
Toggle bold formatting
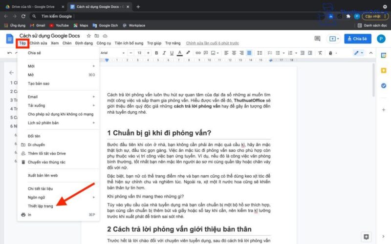point(156,53)
